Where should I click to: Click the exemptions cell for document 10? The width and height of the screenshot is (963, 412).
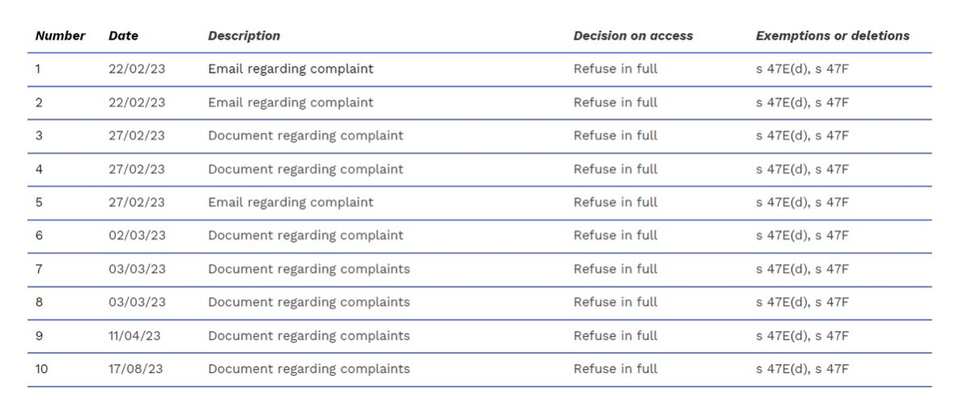(802, 369)
